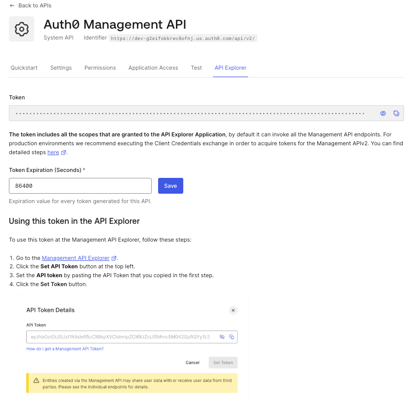Switch to the Settings tab
Screen dimensions: 412x420
(61, 68)
